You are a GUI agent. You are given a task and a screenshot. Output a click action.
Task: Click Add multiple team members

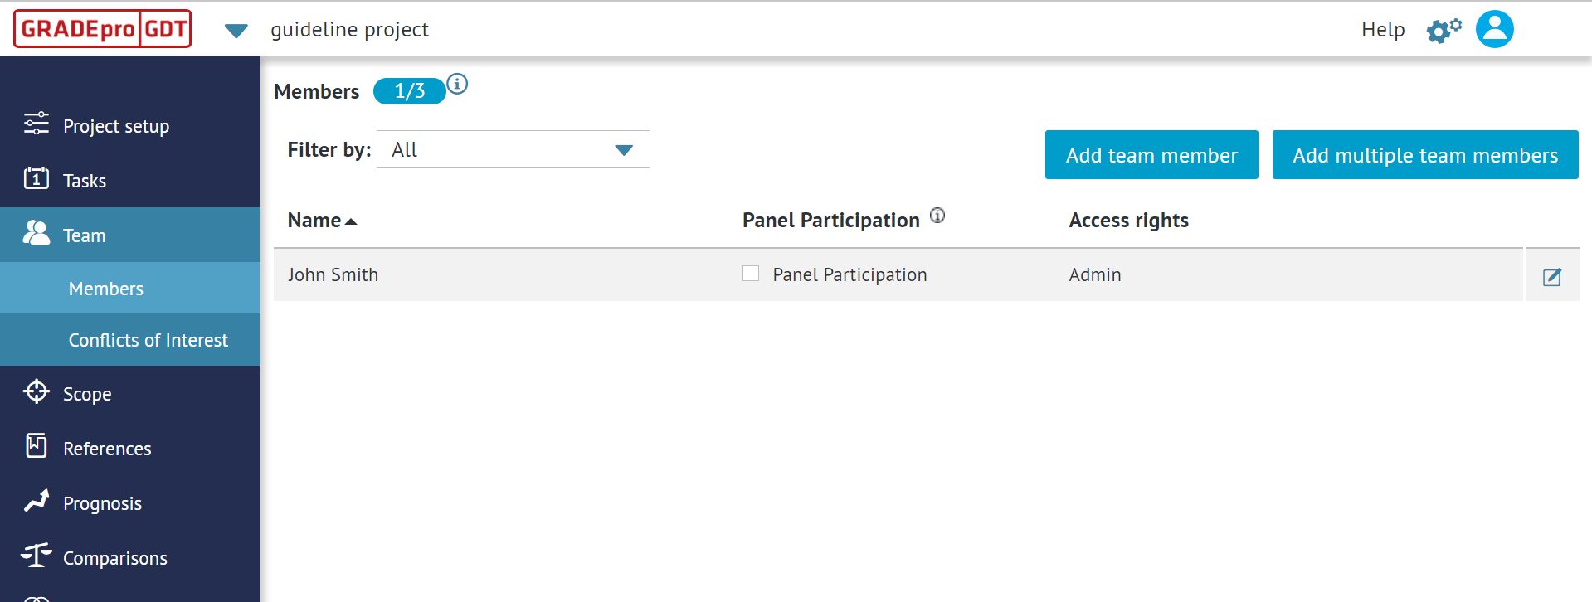1424,154
